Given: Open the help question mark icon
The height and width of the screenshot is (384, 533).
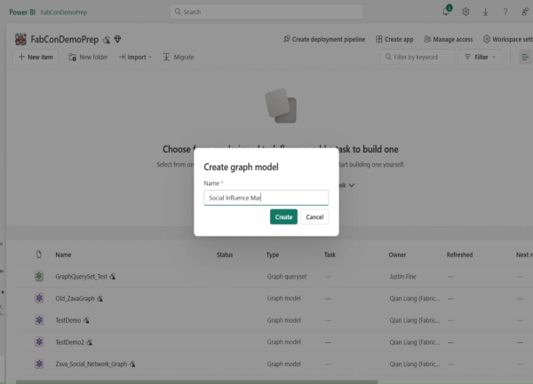Looking at the screenshot, I should pos(505,12).
